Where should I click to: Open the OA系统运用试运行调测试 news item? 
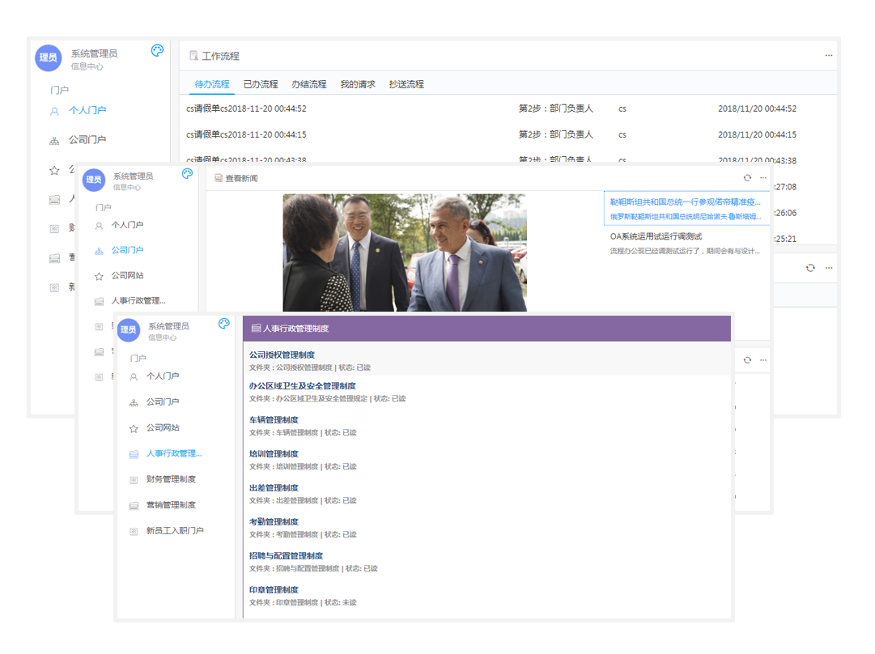tap(656, 236)
